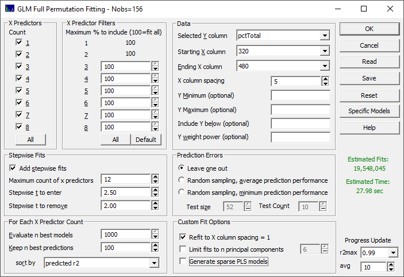404x277 pixels.
Task: Increase Stepwise t to enter value
Action: [x=155, y=190]
